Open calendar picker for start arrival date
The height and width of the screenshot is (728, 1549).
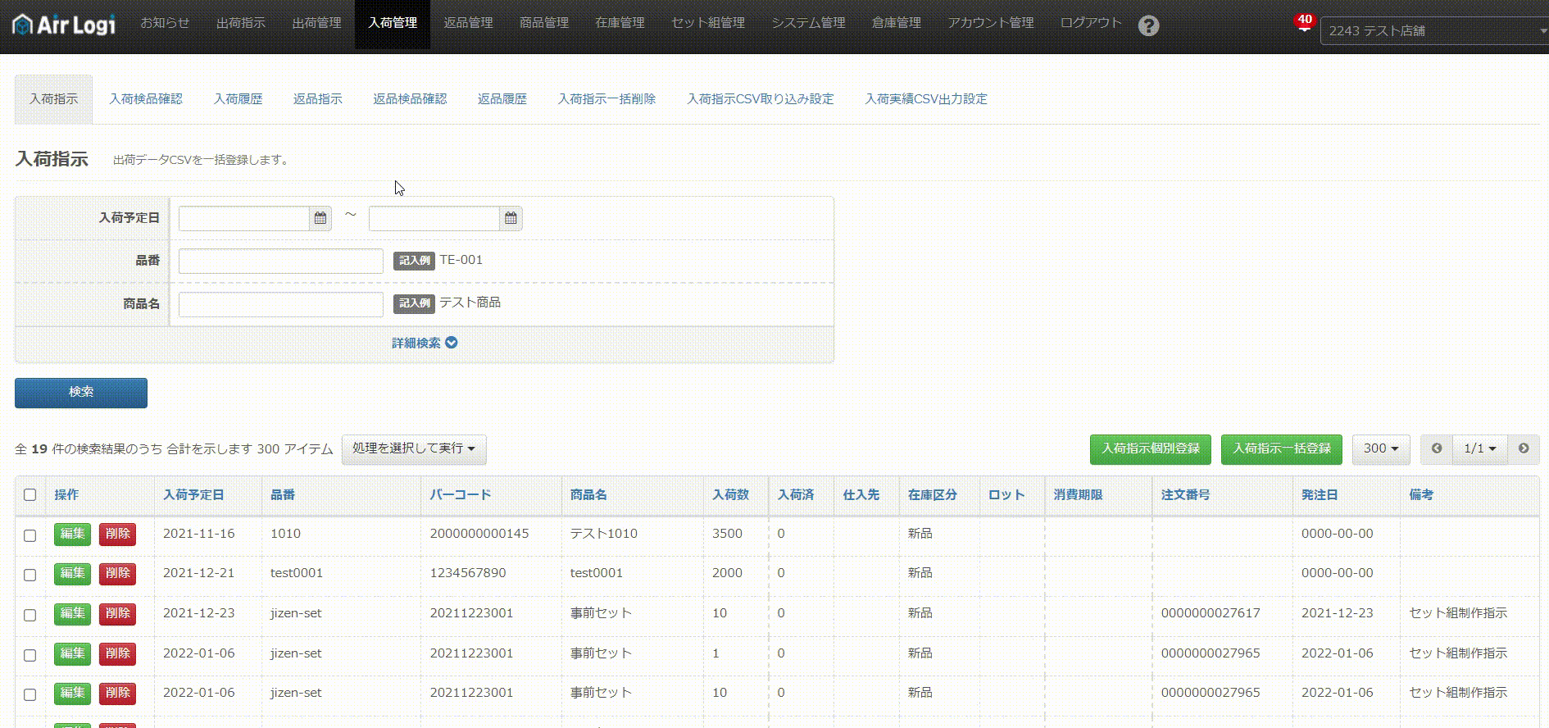(320, 218)
